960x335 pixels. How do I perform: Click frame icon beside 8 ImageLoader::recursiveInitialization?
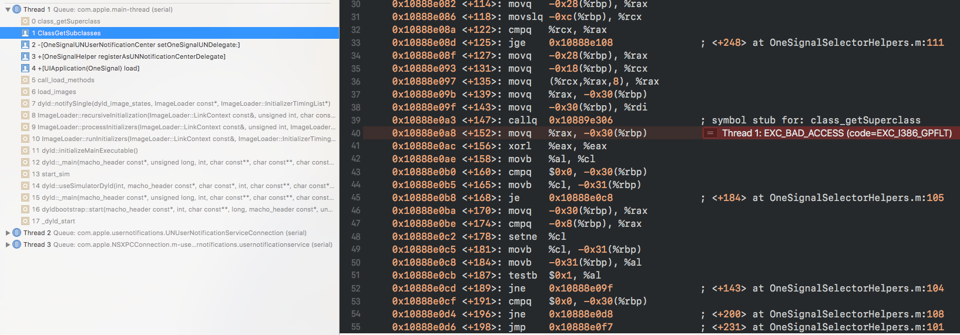tap(25, 115)
